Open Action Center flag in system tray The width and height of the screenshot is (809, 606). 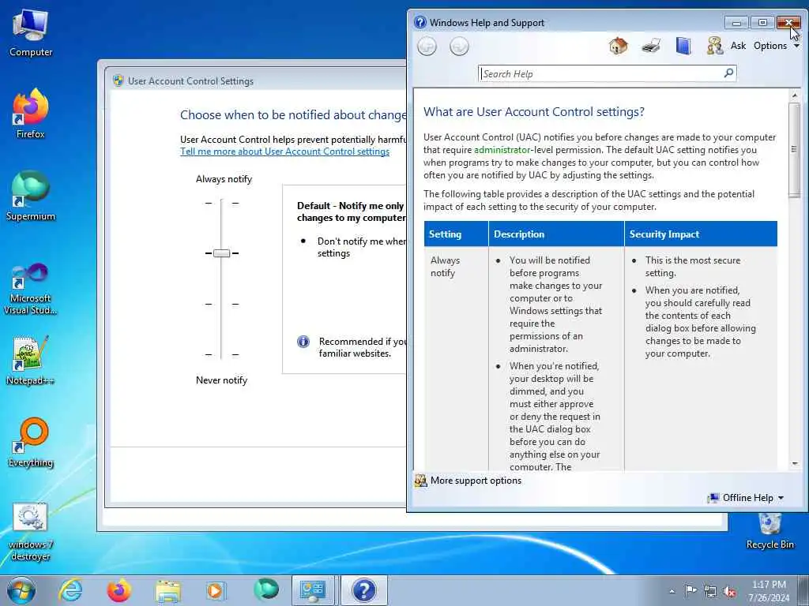(690, 590)
